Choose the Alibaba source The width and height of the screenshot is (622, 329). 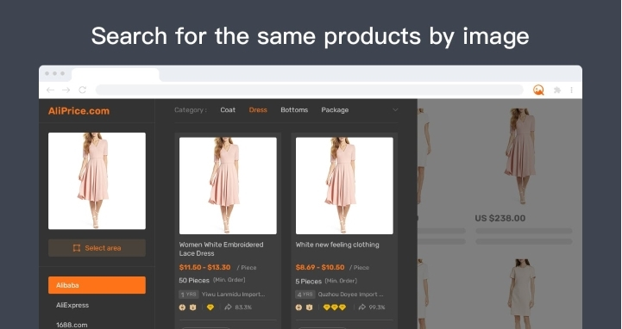[97, 285]
